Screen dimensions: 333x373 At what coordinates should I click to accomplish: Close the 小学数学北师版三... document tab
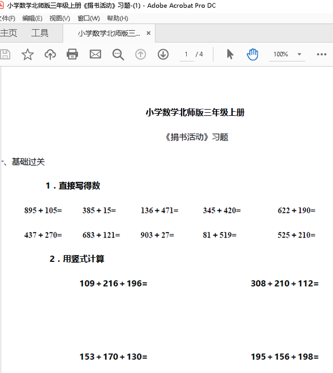tap(148, 33)
